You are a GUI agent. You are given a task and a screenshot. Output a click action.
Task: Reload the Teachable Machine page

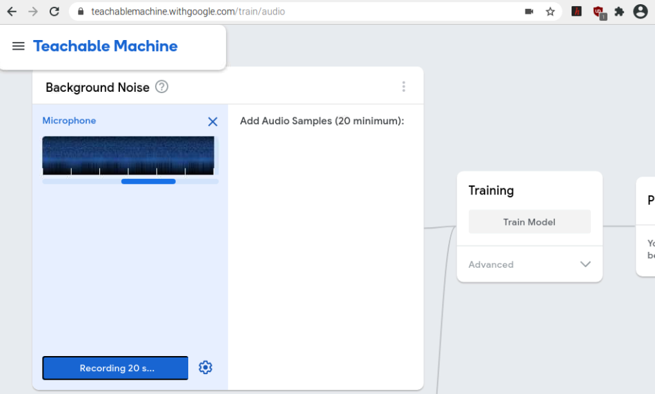54,11
